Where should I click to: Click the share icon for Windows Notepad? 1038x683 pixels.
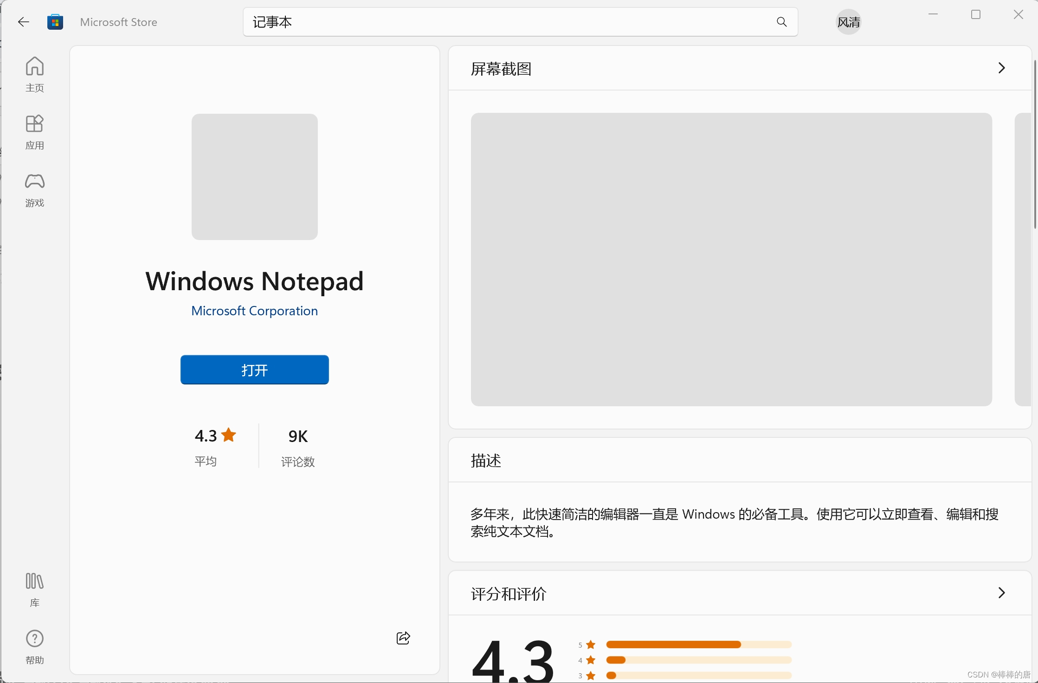coord(403,638)
